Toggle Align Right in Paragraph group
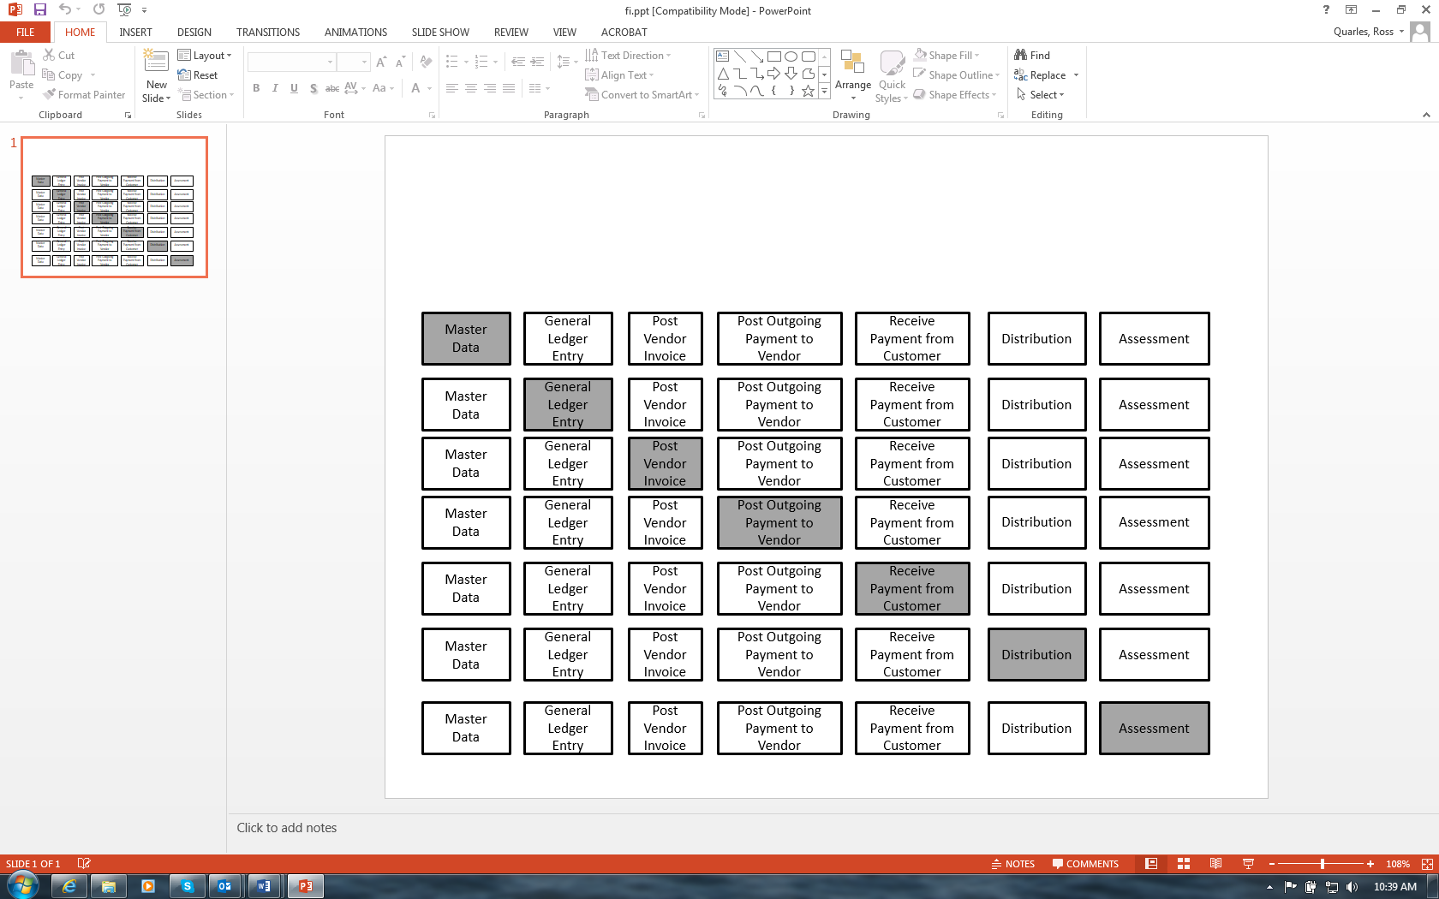The image size is (1439, 899). (x=490, y=88)
